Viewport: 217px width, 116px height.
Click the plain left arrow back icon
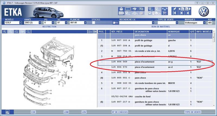coord(188,13)
